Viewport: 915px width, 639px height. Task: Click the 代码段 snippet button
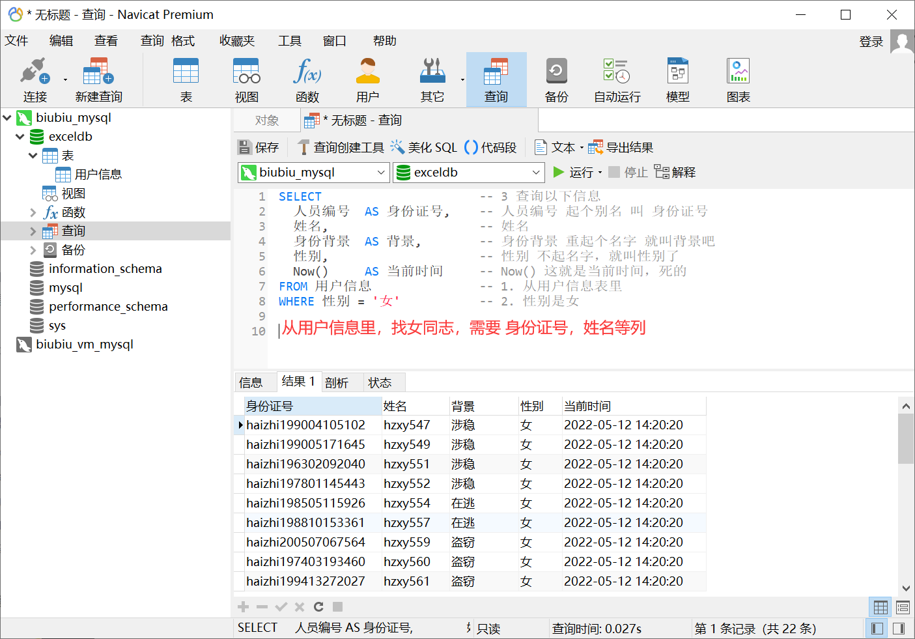pos(490,148)
